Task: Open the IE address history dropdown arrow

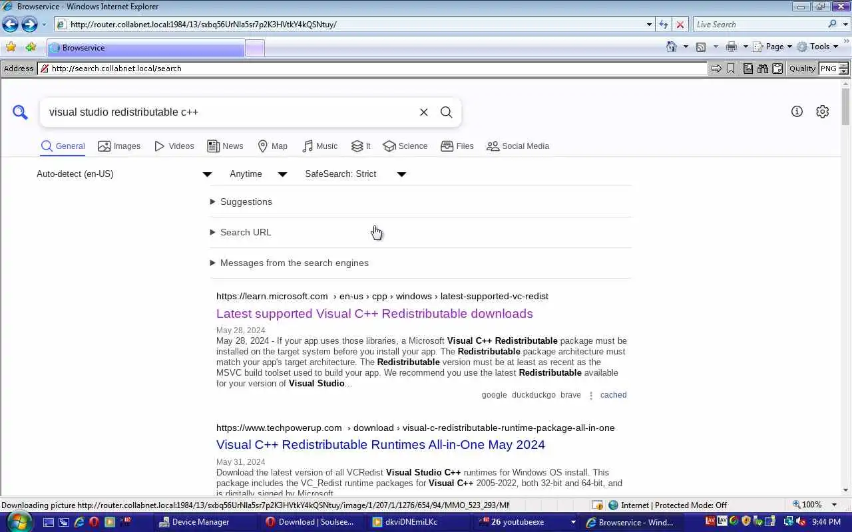Action: (649, 25)
